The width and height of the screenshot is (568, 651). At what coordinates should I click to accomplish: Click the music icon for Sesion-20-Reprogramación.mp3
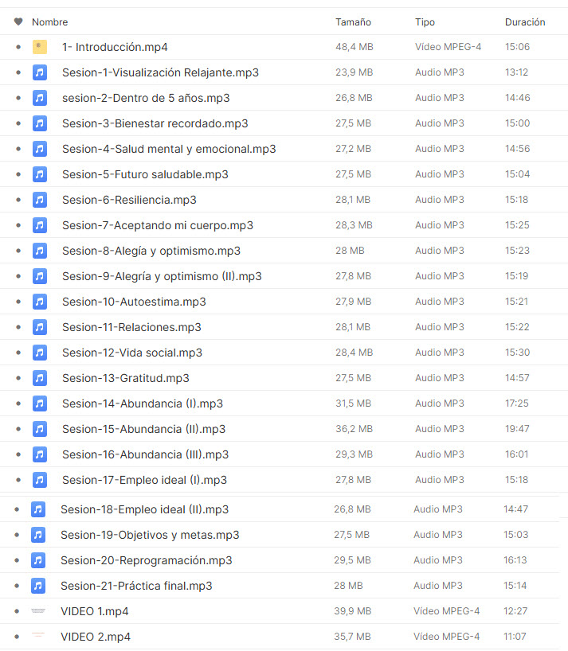[38, 560]
